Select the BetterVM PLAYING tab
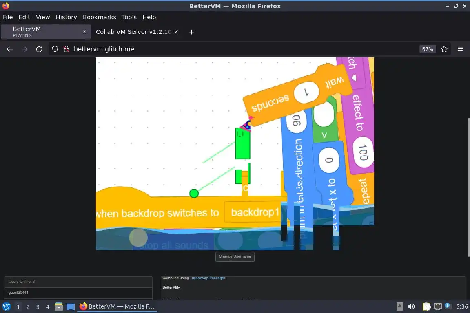 [x=46, y=32]
